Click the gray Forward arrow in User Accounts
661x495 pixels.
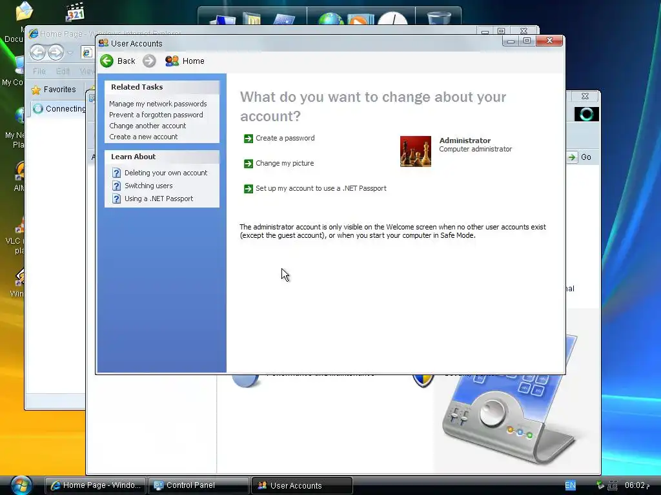tap(149, 61)
